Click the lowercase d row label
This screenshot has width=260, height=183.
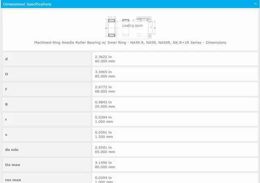[x=6, y=59]
